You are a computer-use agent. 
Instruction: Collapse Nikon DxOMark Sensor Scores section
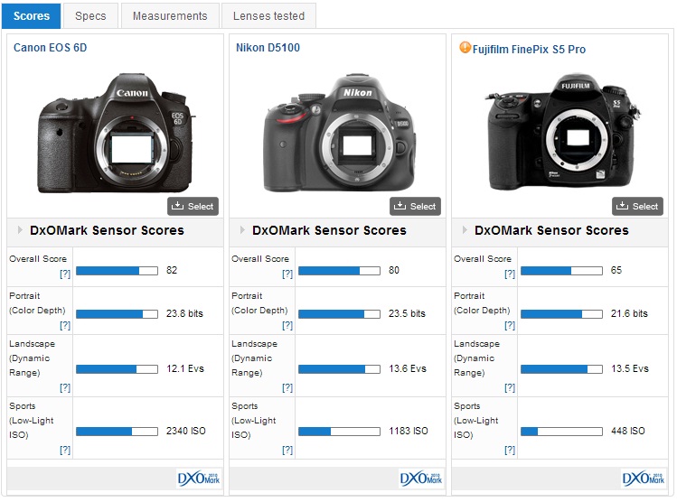242,230
